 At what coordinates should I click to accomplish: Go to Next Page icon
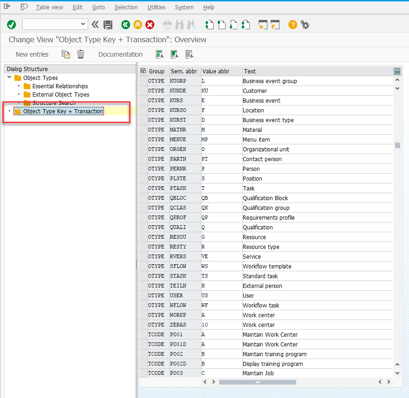pyautogui.click(x=234, y=25)
